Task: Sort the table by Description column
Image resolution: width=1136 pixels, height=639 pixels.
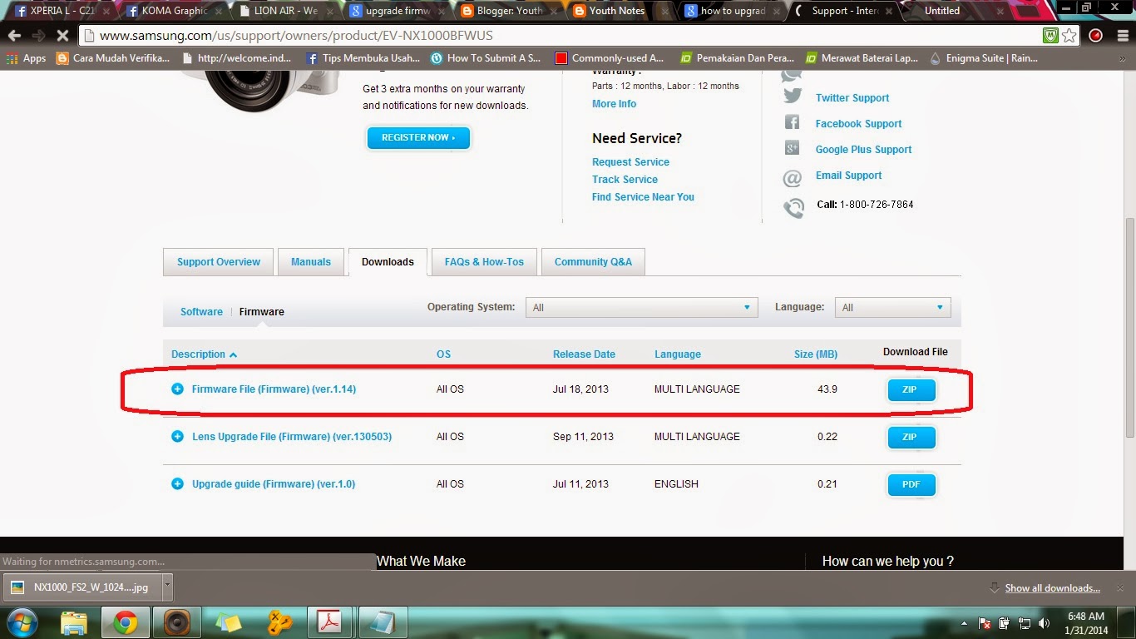Action: (204, 354)
